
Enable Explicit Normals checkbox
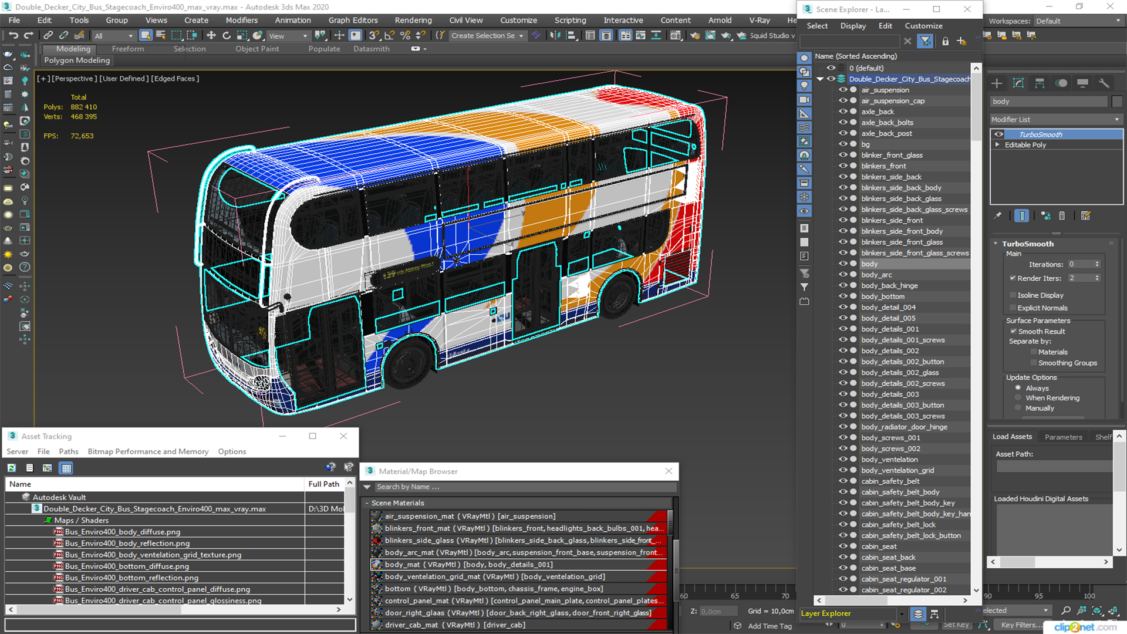1013,308
